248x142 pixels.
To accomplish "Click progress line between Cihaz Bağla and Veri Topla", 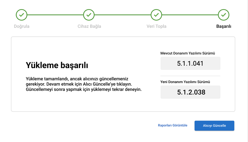I will pyautogui.click(x=123, y=15).
